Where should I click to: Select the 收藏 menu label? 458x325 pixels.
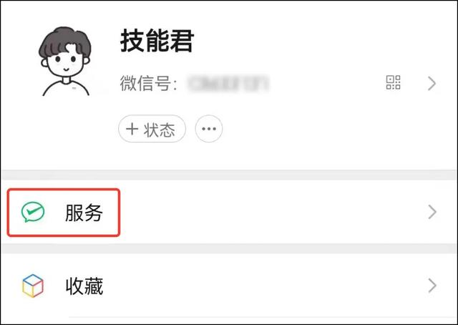84,286
